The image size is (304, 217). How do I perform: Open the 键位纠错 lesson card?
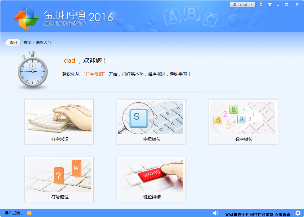151,179
